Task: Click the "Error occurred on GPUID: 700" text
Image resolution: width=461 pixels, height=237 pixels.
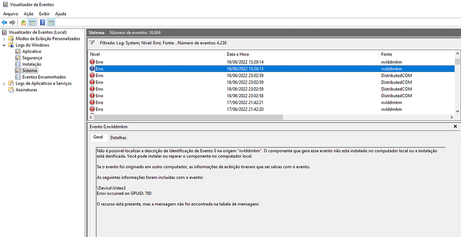Action: coord(124,194)
